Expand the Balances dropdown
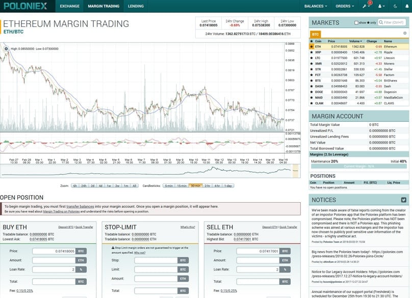Screen dimensions: 412x298 317,6
